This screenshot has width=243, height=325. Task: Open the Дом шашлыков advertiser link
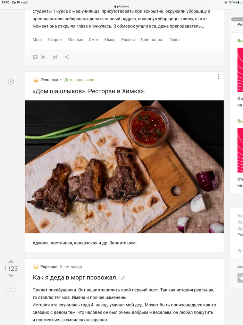(79, 80)
